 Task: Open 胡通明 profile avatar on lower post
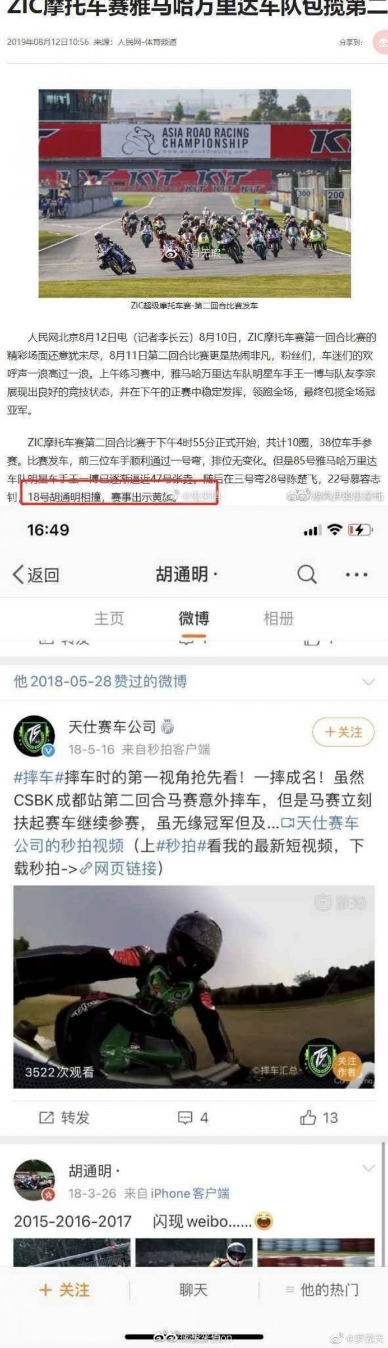click(x=34, y=1180)
